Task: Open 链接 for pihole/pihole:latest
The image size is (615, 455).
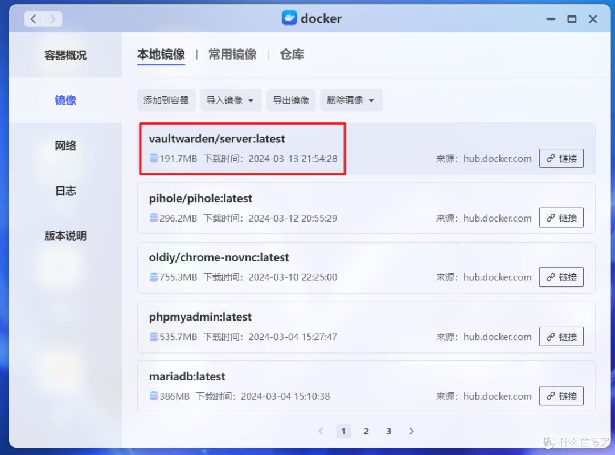Action: pos(561,218)
